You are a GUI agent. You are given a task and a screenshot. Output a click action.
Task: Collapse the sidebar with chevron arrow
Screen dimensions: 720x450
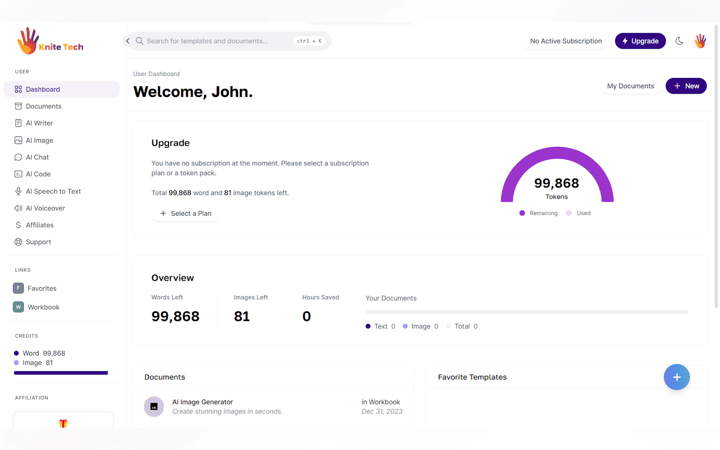(x=128, y=41)
